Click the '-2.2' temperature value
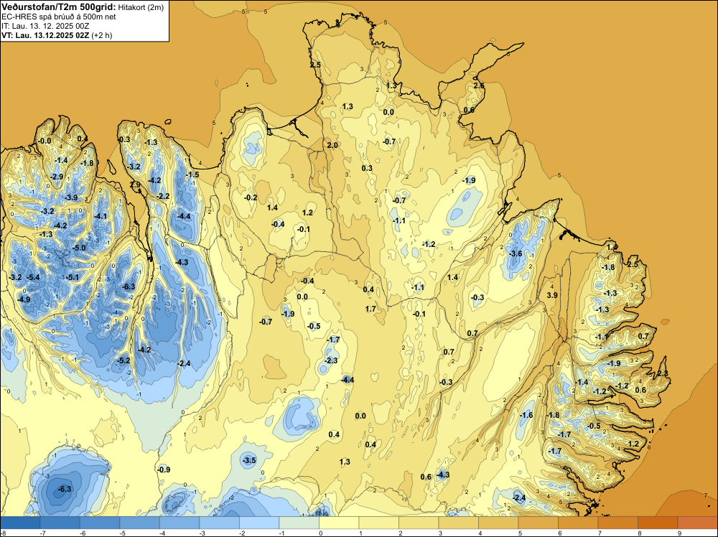Viewport: 718px width, 537px height. coord(163,197)
